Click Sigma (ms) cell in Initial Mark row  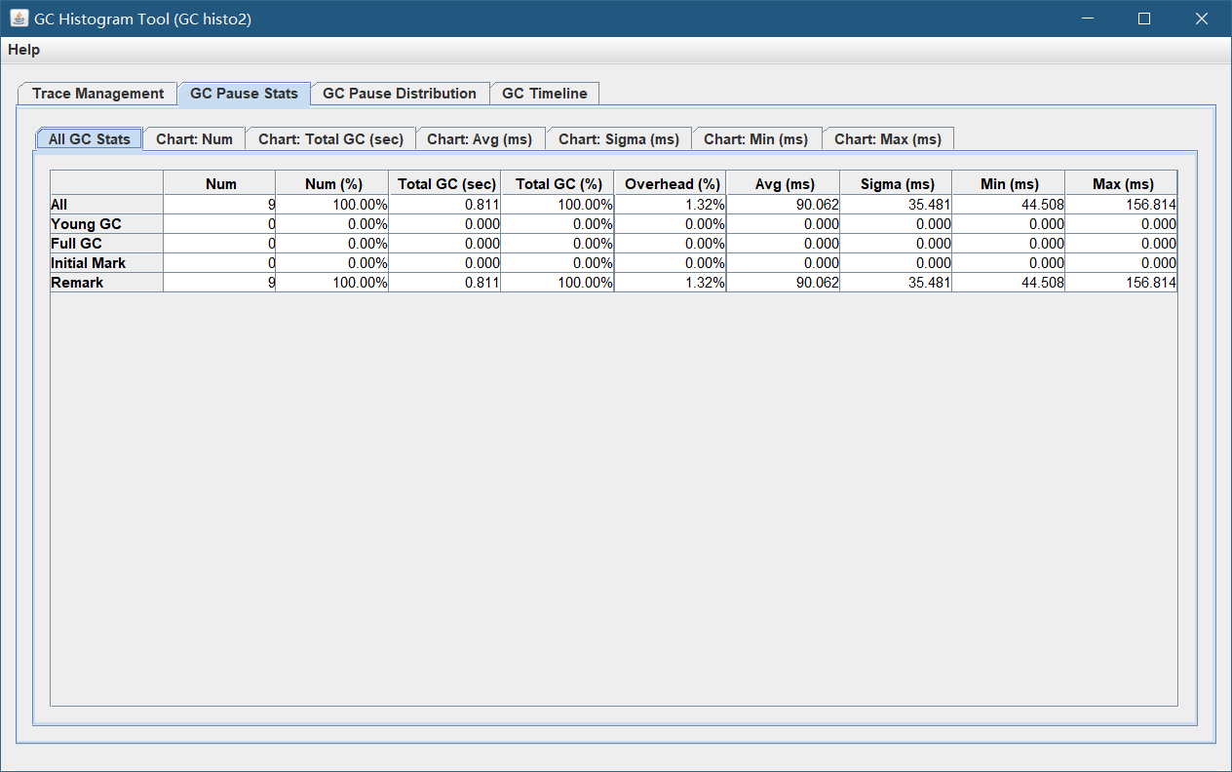[x=896, y=263]
